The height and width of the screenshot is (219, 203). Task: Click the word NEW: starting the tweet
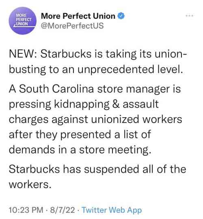(x=23, y=54)
